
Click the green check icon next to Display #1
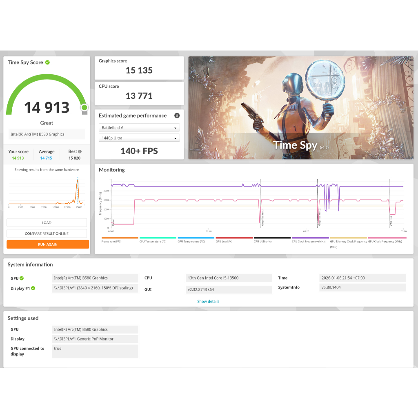[x=33, y=288]
